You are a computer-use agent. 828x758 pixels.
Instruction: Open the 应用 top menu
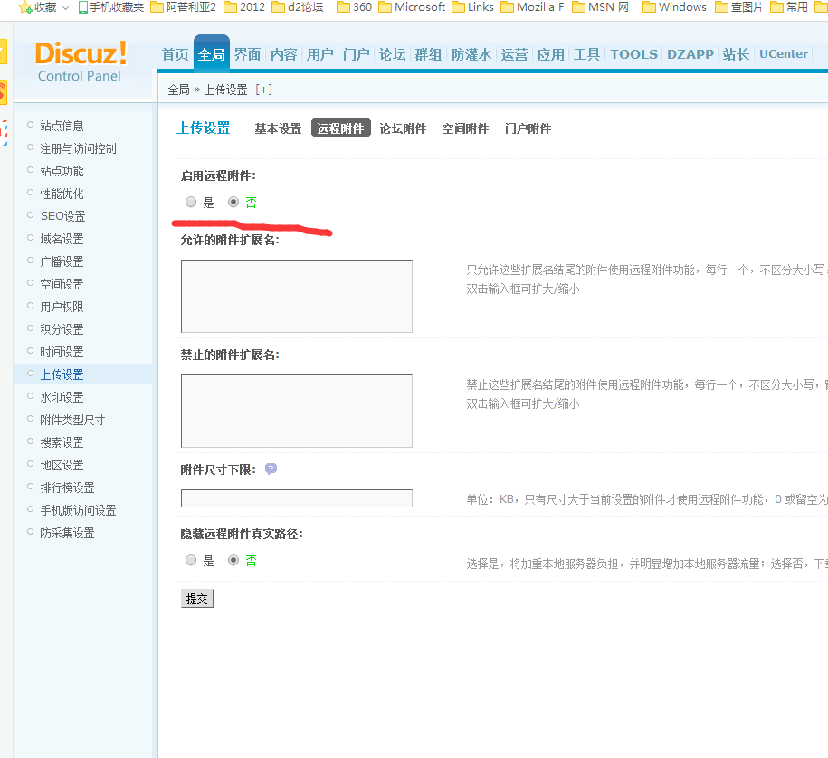[551, 54]
